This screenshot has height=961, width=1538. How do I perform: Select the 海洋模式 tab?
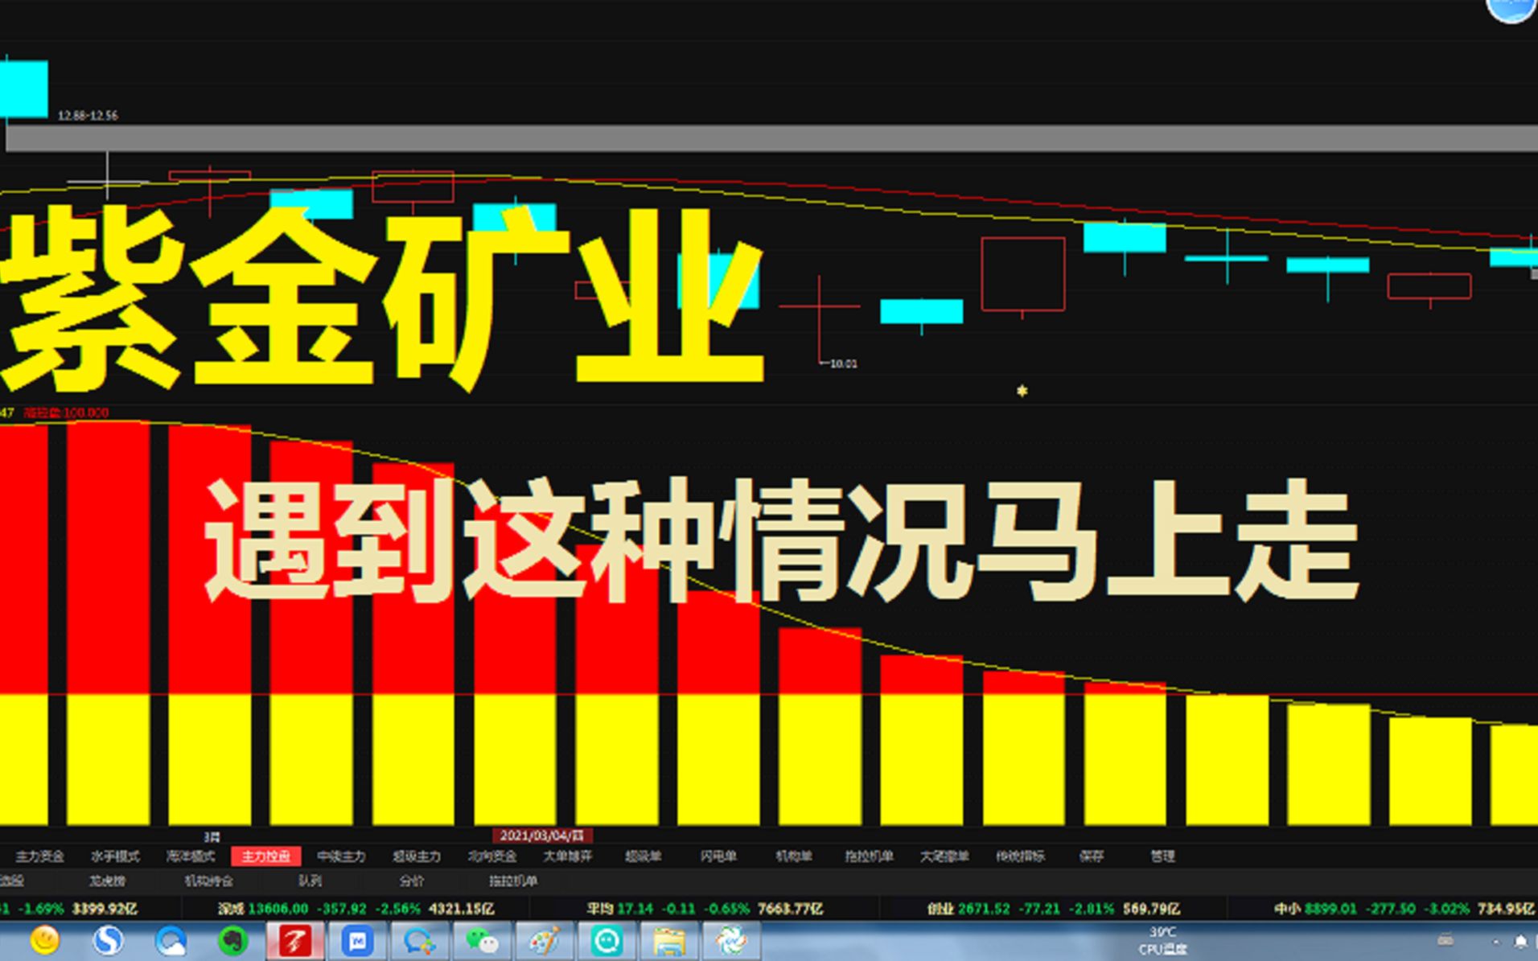[x=191, y=856]
